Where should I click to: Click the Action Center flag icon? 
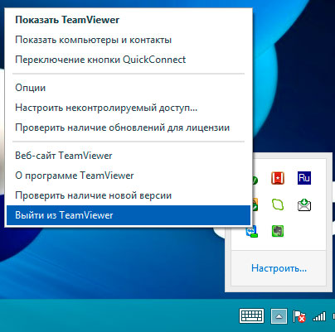[x=299, y=316]
